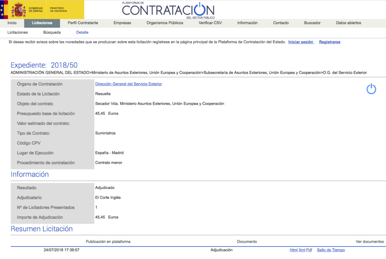Select Verificar CSV from the navigation bar
The width and height of the screenshot is (386, 259).
click(x=210, y=23)
